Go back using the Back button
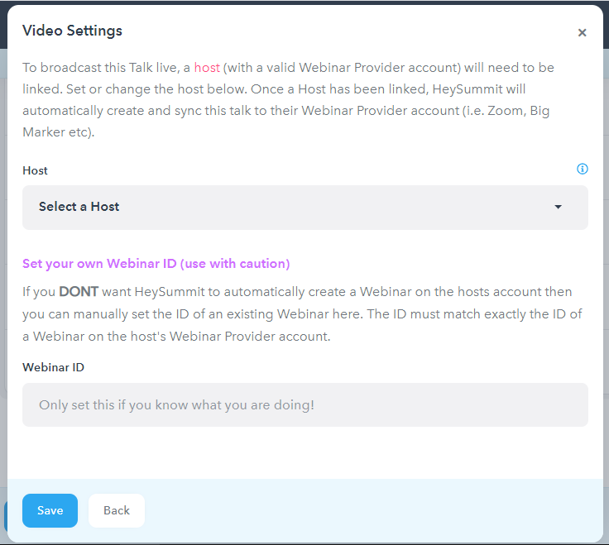 [x=117, y=510]
